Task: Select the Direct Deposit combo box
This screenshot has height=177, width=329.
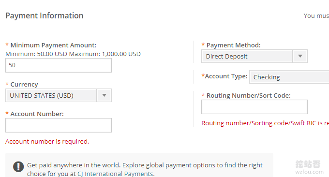Action: click(x=254, y=56)
